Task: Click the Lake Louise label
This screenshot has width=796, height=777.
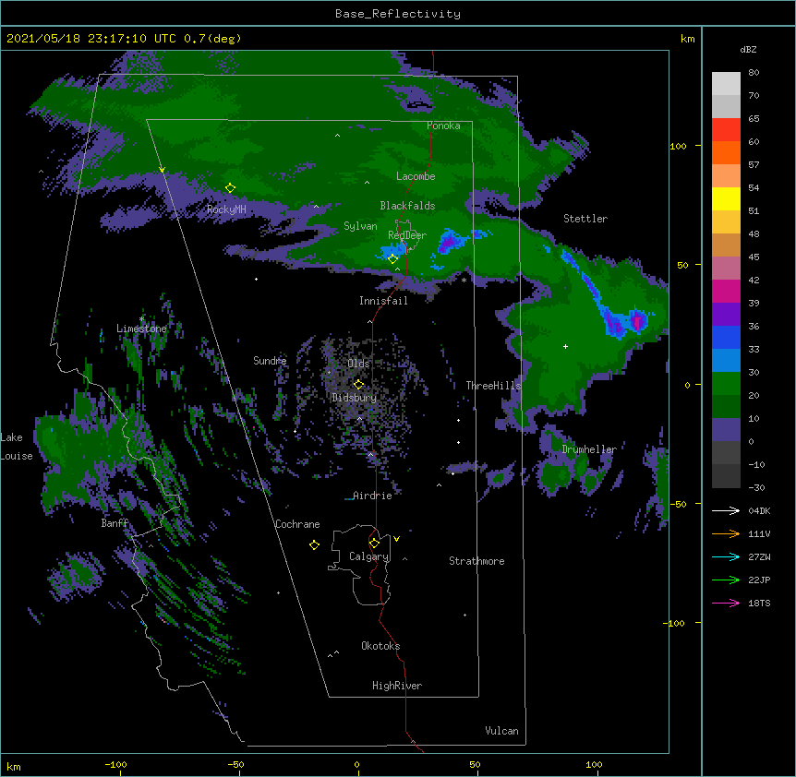Action: coord(17,447)
